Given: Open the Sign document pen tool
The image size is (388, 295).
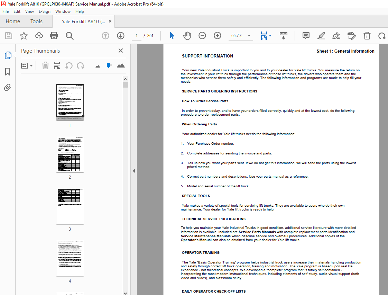Looking at the screenshot, I should [x=336, y=36].
